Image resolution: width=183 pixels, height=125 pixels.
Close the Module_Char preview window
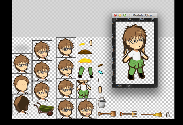115,15
